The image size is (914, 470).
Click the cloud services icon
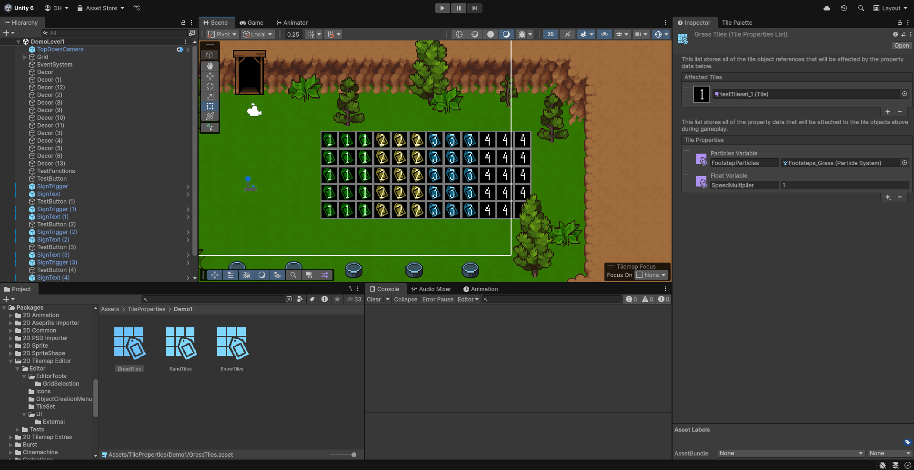click(827, 8)
